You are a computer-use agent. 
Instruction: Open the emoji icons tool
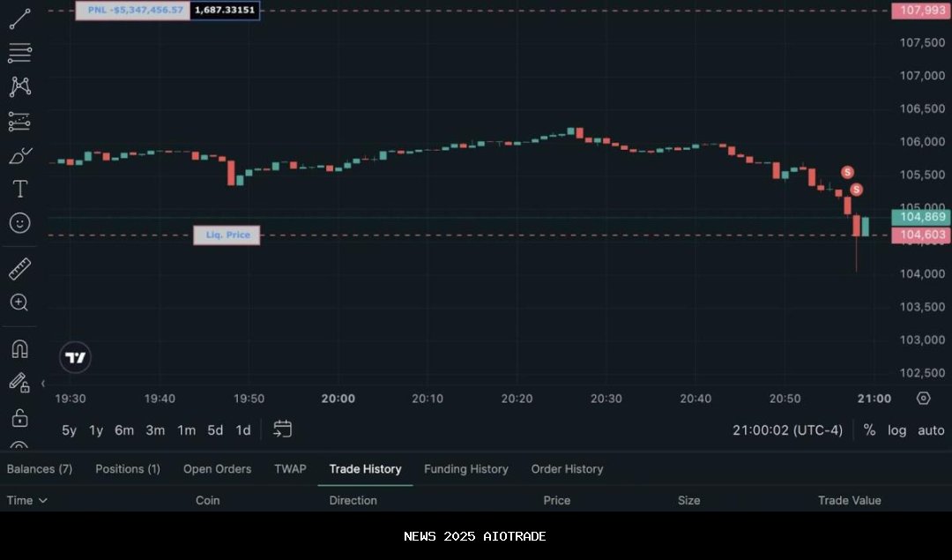click(x=19, y=223)
